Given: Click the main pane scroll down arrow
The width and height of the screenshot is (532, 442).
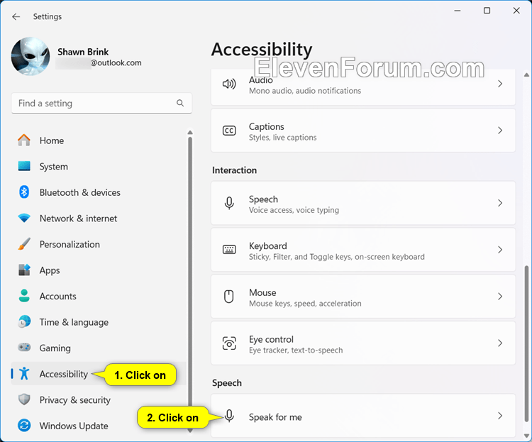Looking at the screenshot, I should click(x=526, y=436).
